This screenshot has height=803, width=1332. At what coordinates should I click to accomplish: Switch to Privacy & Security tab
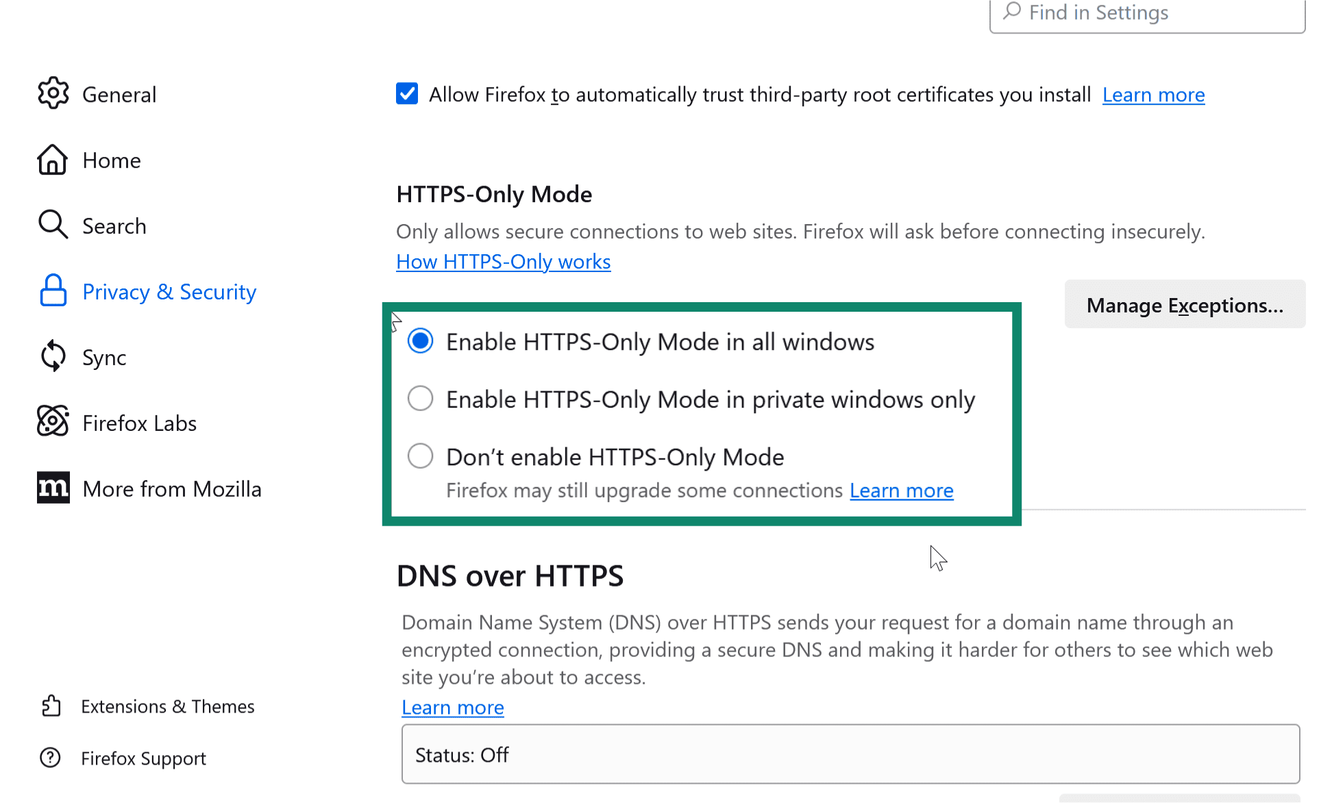tap(169, 291)
